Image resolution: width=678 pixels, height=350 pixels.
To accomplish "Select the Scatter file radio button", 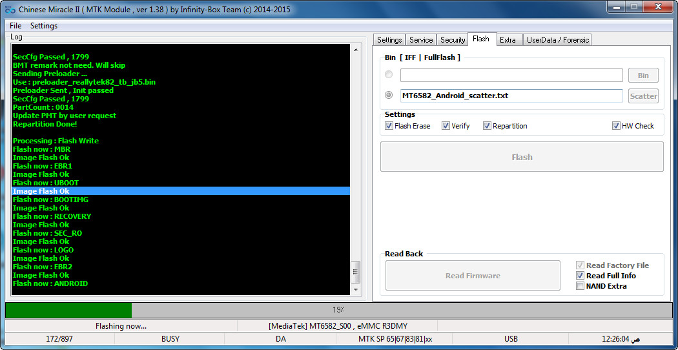I will tap(389, 95).
